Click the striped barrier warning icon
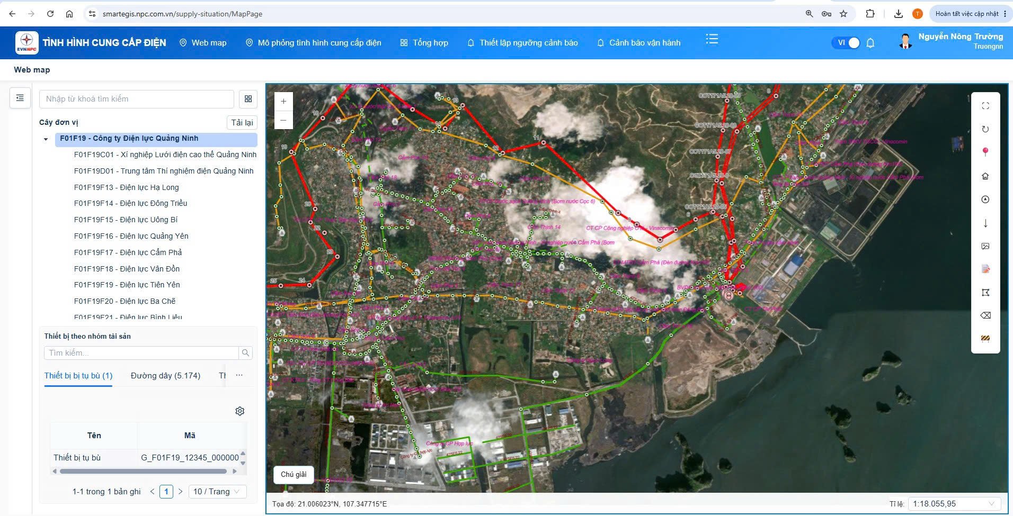 point(985,339)
